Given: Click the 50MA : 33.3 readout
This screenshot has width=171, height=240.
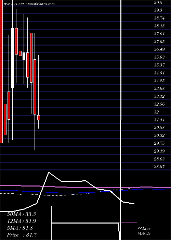Looking at the screenshot, I should pyautogui.click(x=21, y=214).
